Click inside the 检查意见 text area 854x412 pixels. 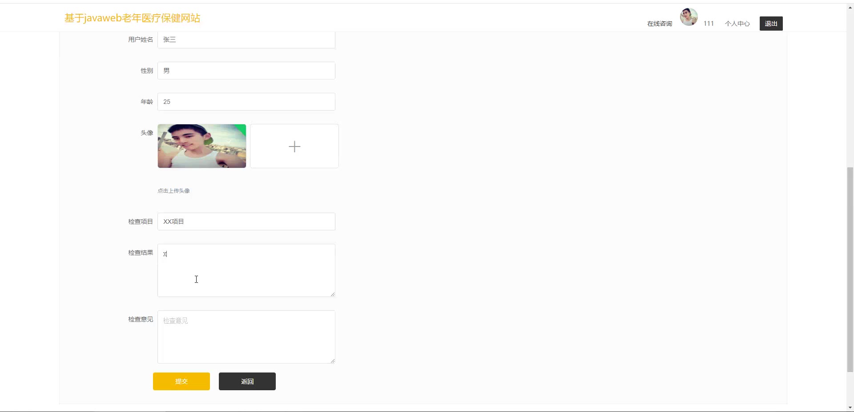tap(246, 337)
